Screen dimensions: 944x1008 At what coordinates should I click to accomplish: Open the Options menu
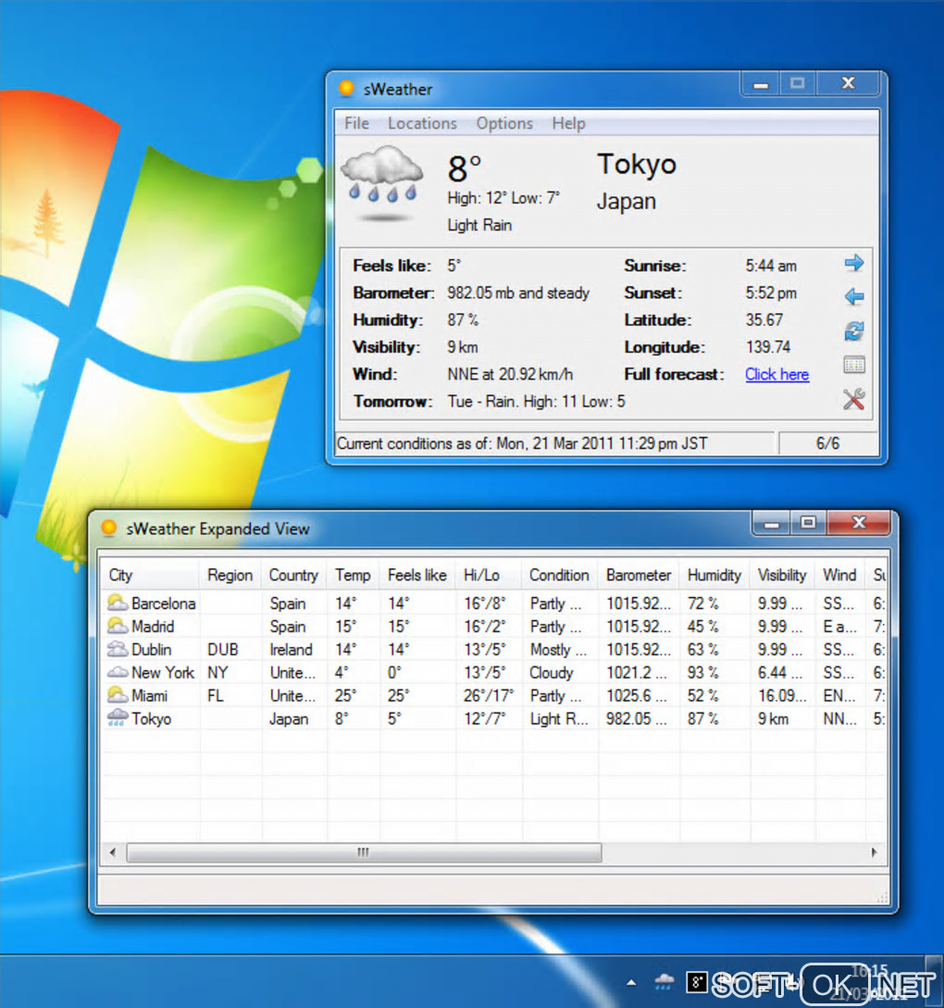pyautogui.click(x=504, y=123)
